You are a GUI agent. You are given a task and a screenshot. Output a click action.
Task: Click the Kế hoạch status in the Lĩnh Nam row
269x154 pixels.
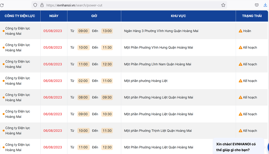[x=250, y=64]
